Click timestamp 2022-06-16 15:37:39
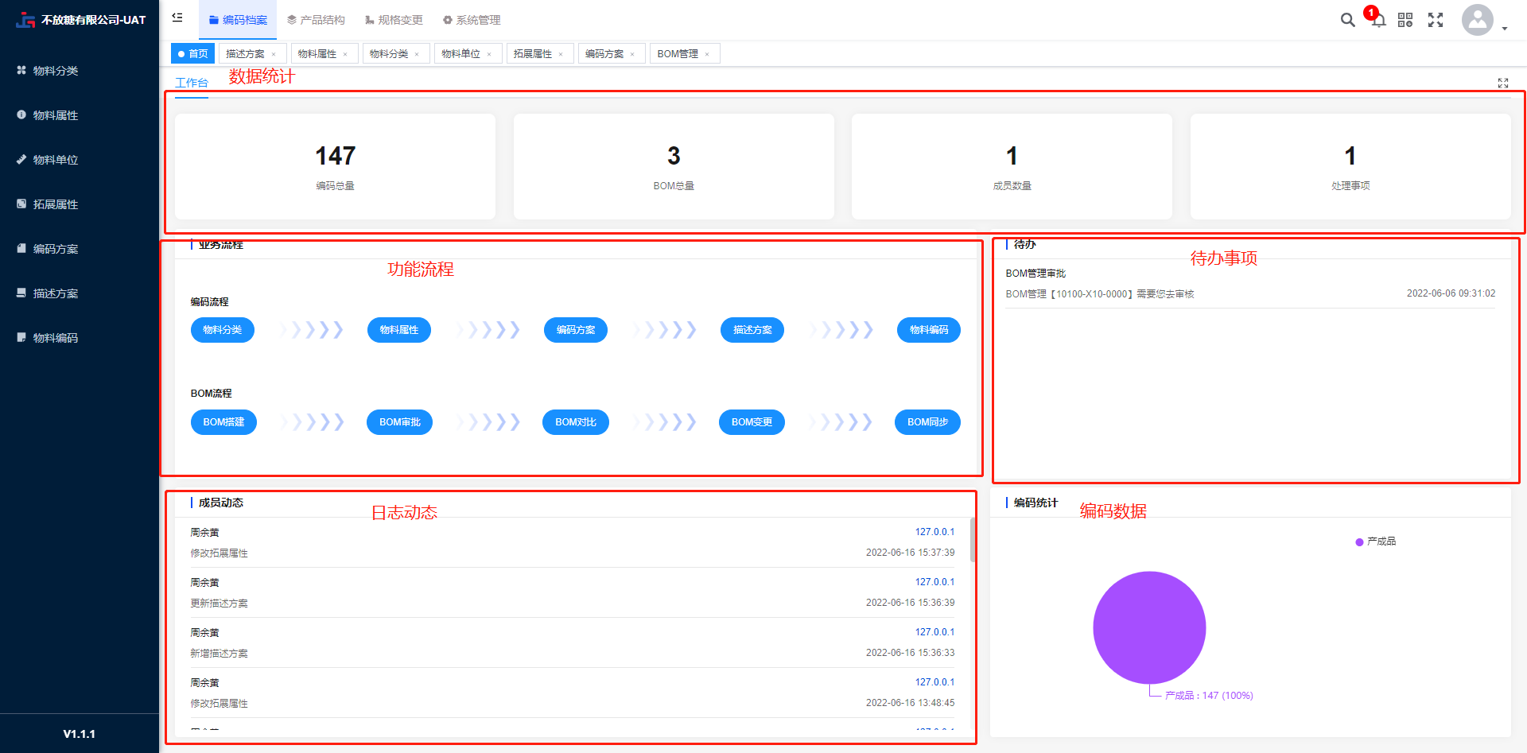1527x753 pixels. tap(911, 553)
